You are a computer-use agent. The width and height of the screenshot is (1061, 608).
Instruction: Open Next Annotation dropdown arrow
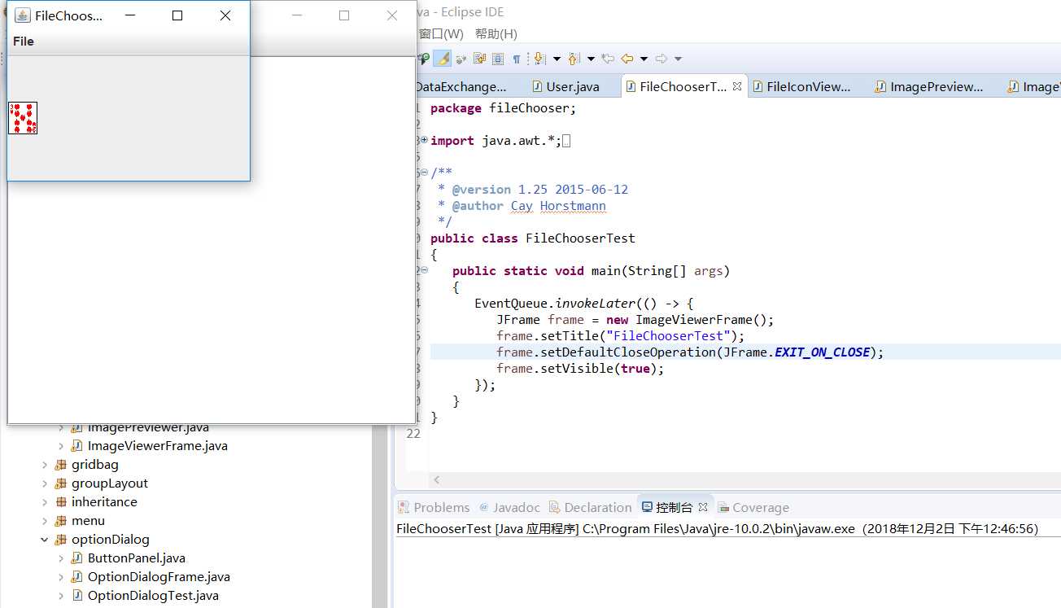tap(557, 59)
